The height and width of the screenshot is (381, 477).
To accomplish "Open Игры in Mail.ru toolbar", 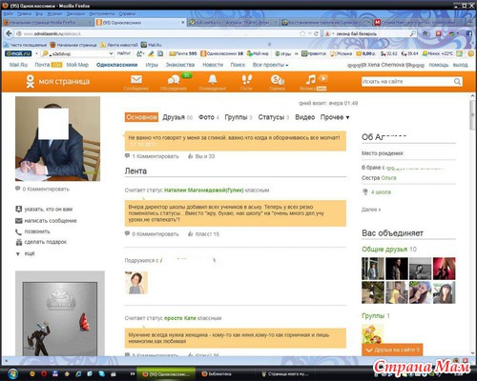I will pyautogui.click(x=283, y=53).
